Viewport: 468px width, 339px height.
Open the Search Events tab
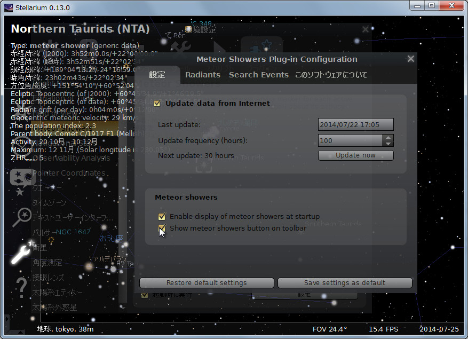point(259,75)
